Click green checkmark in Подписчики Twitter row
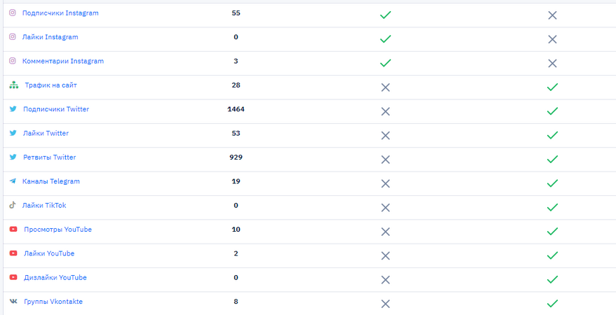 pos(552,111)
